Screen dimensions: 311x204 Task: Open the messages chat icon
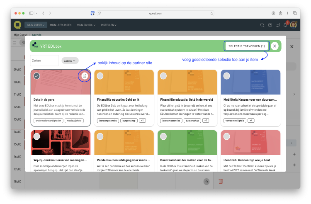(278, 25)
